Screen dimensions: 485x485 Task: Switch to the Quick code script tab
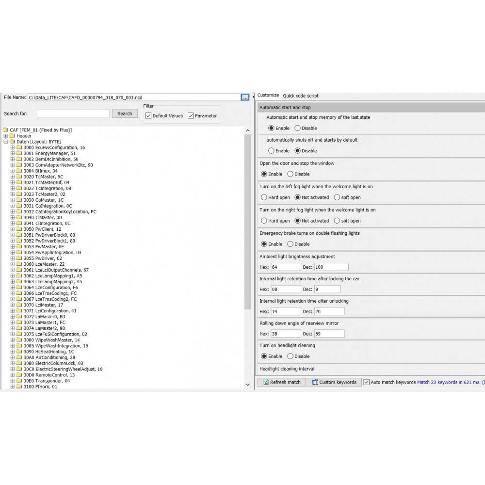pos(301,96)
